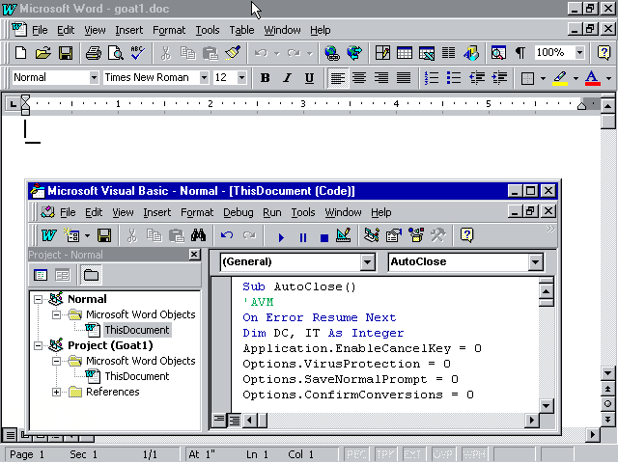Run Spelling and Grammar check icon

(137, 52)
